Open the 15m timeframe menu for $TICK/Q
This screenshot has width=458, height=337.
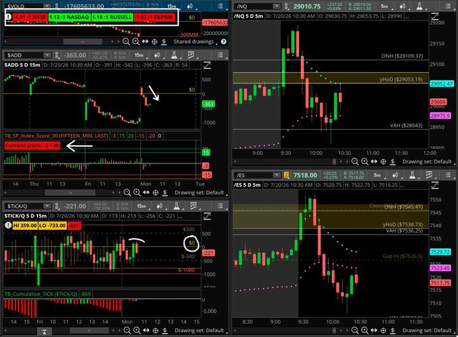tap(142, 206)
